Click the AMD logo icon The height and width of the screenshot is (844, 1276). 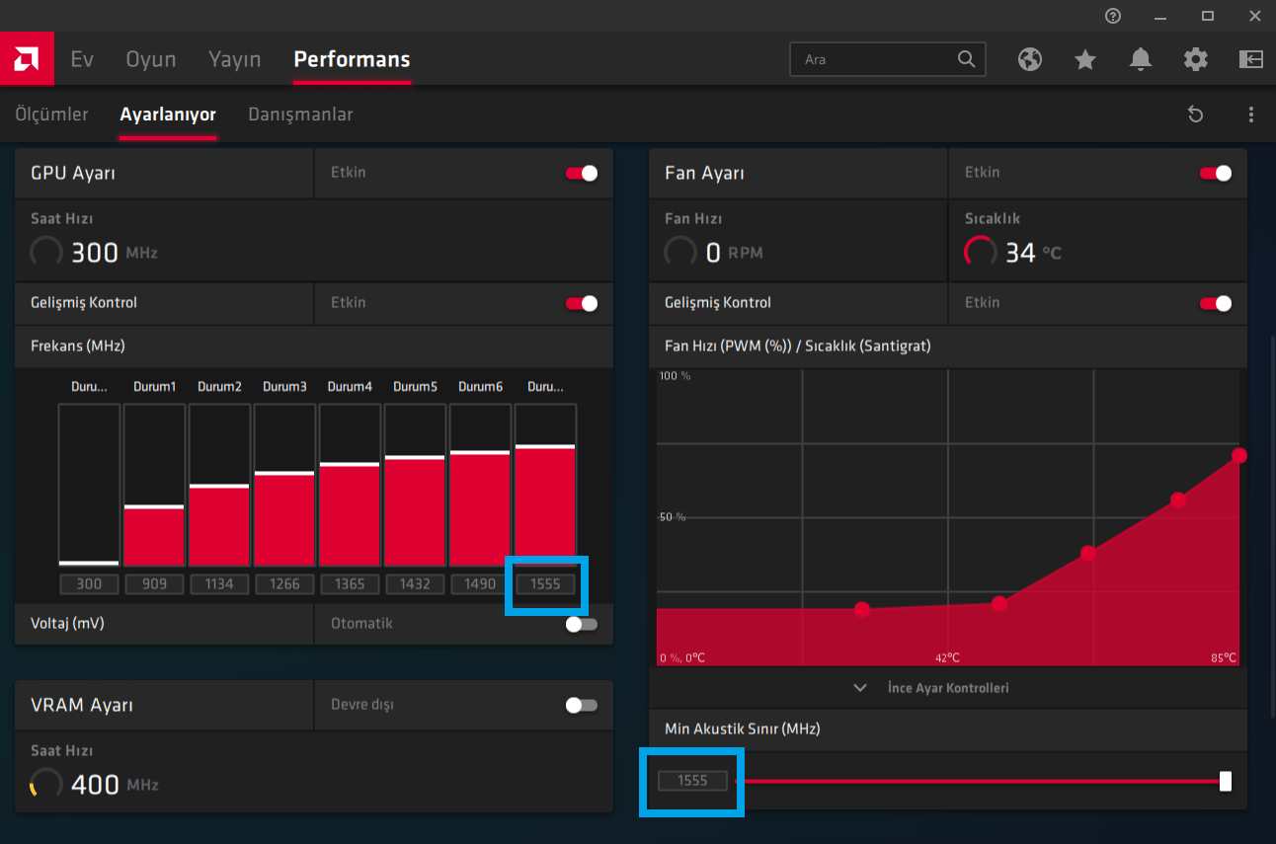(27, 59)
